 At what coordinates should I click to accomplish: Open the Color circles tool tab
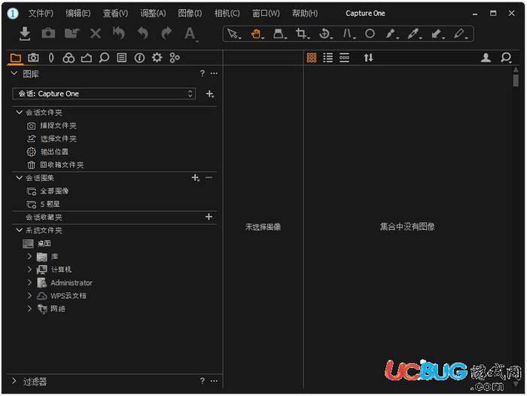tap(69, 58)
